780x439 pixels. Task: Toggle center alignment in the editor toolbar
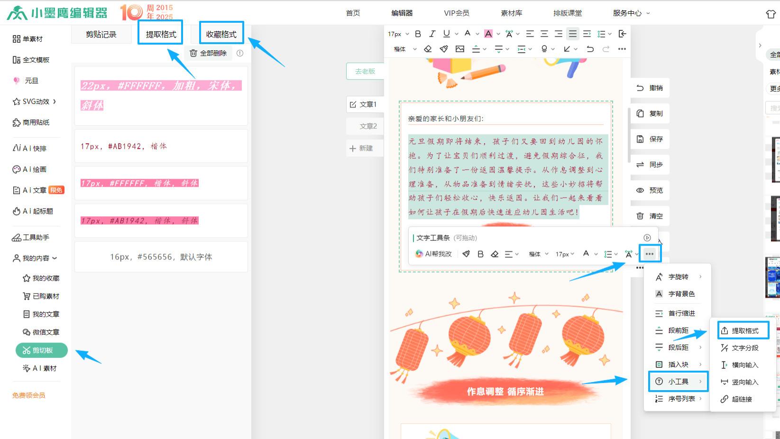pos(544,34)
